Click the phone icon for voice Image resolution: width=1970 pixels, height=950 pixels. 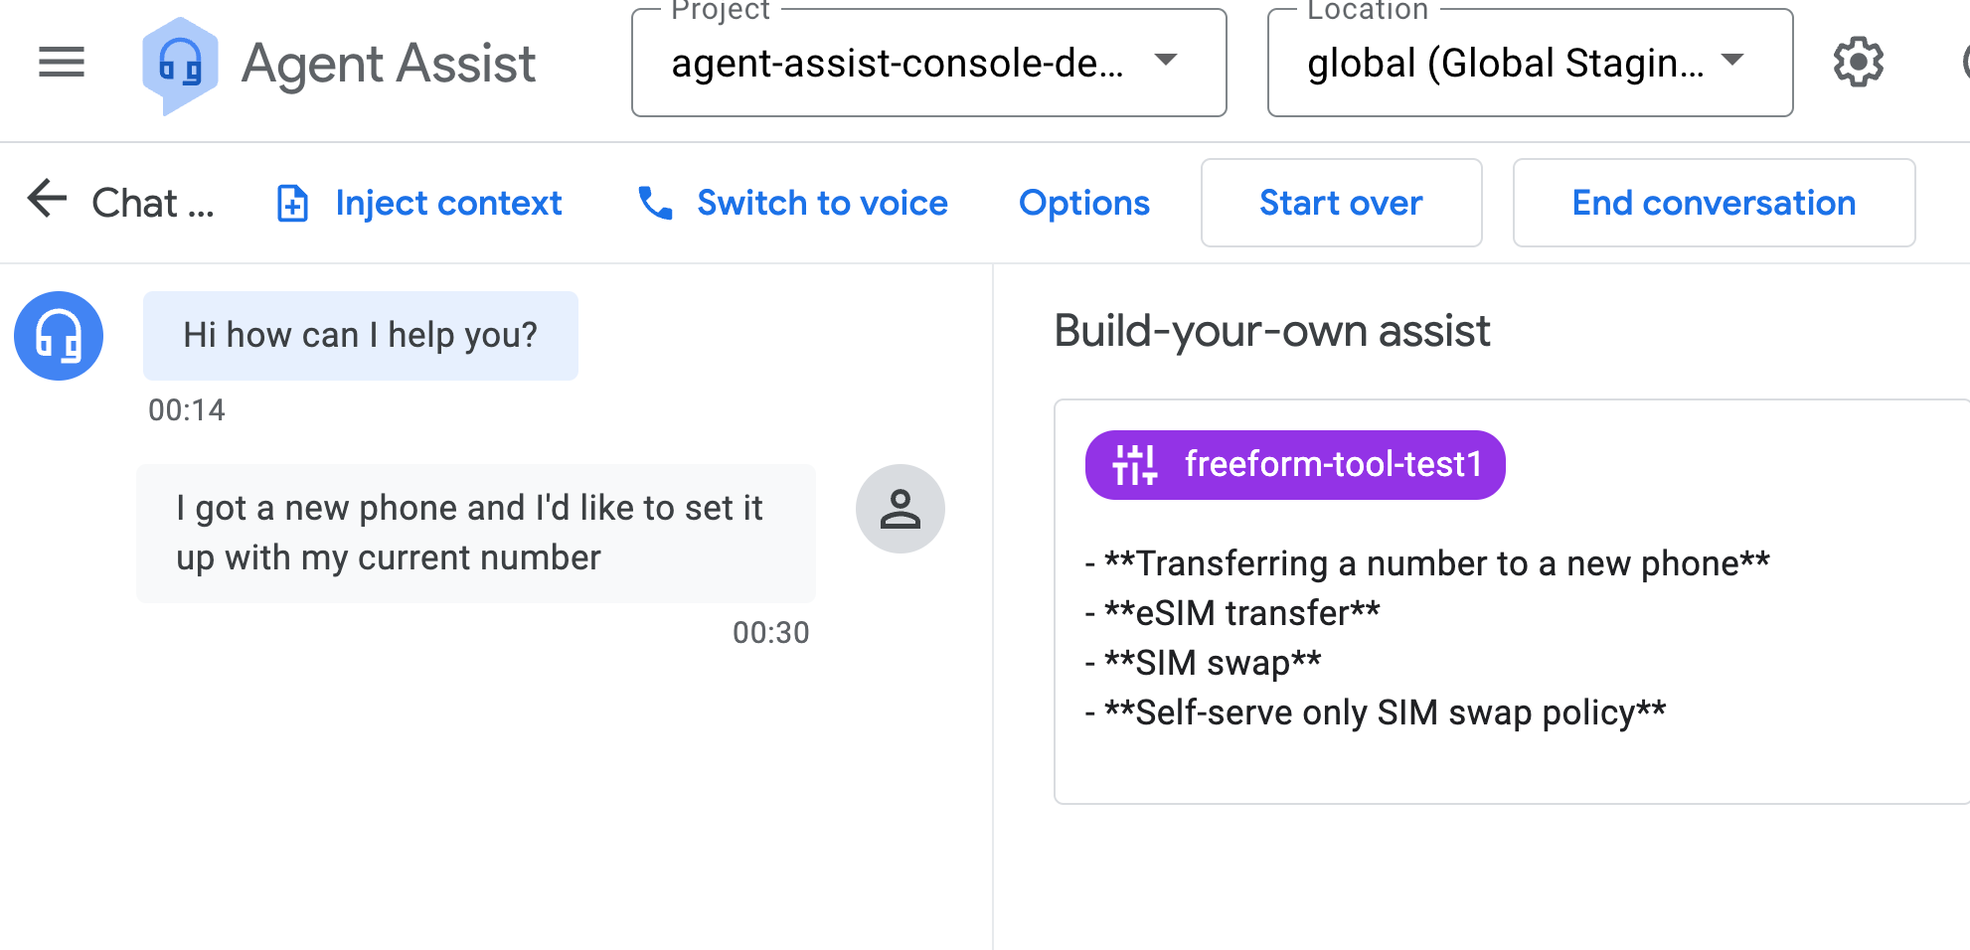coord(655,203)
